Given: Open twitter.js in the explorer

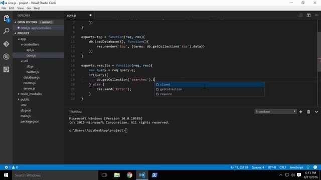Looking at the screenshot, I should coord(32,72).
